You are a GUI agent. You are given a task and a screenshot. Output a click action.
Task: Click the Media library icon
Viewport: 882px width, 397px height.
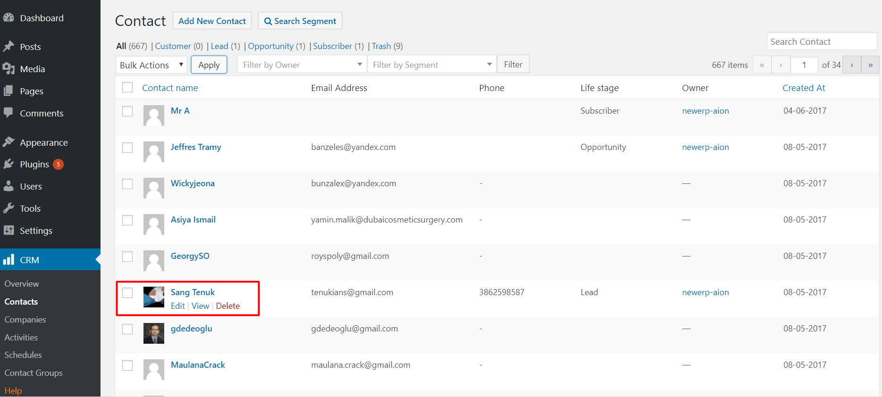point(8,69)
